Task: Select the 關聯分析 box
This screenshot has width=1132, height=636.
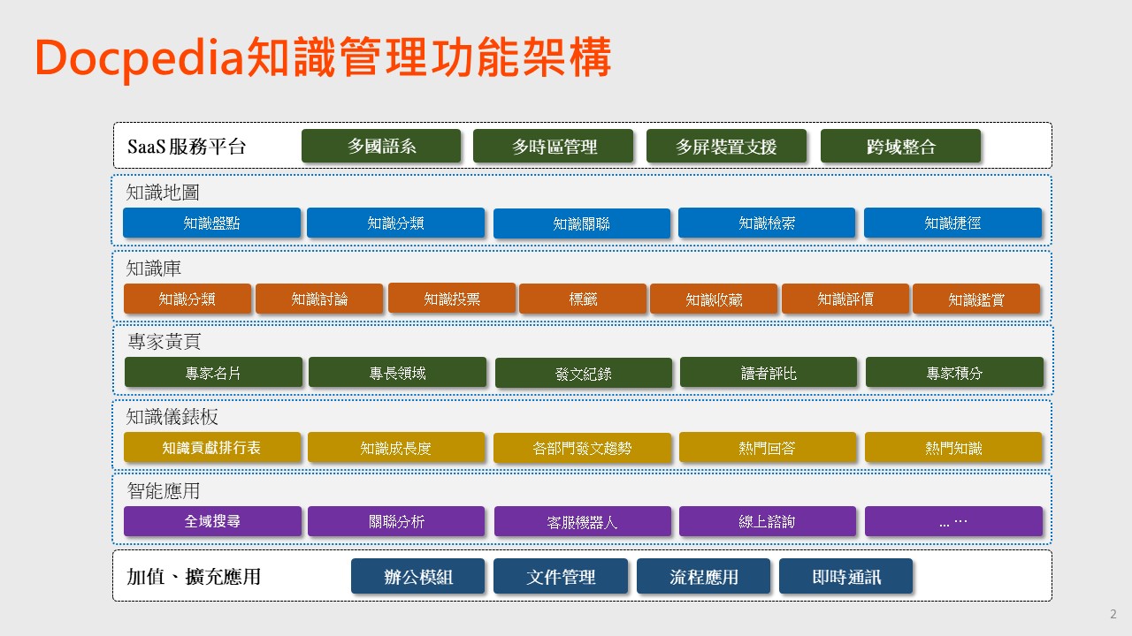Action: (396, 521)
